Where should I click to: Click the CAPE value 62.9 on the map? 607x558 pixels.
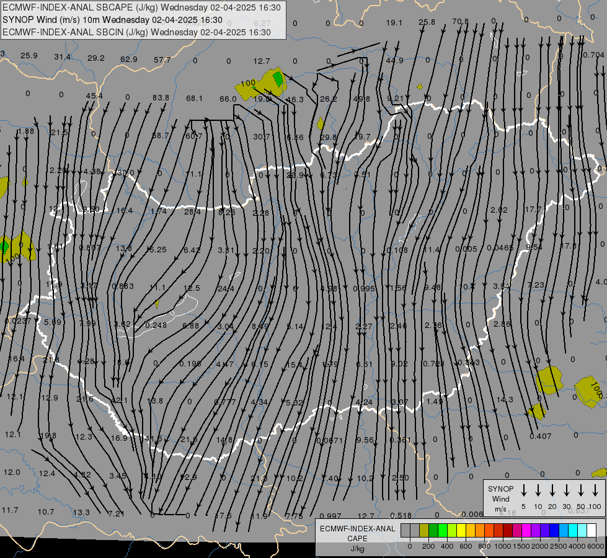129,60
